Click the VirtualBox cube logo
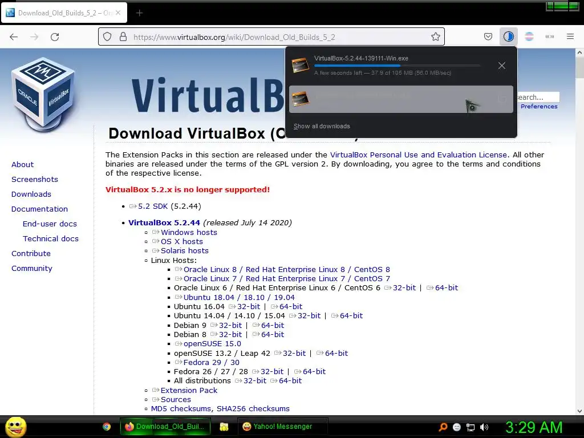584x438 pixels. point(44,95)
